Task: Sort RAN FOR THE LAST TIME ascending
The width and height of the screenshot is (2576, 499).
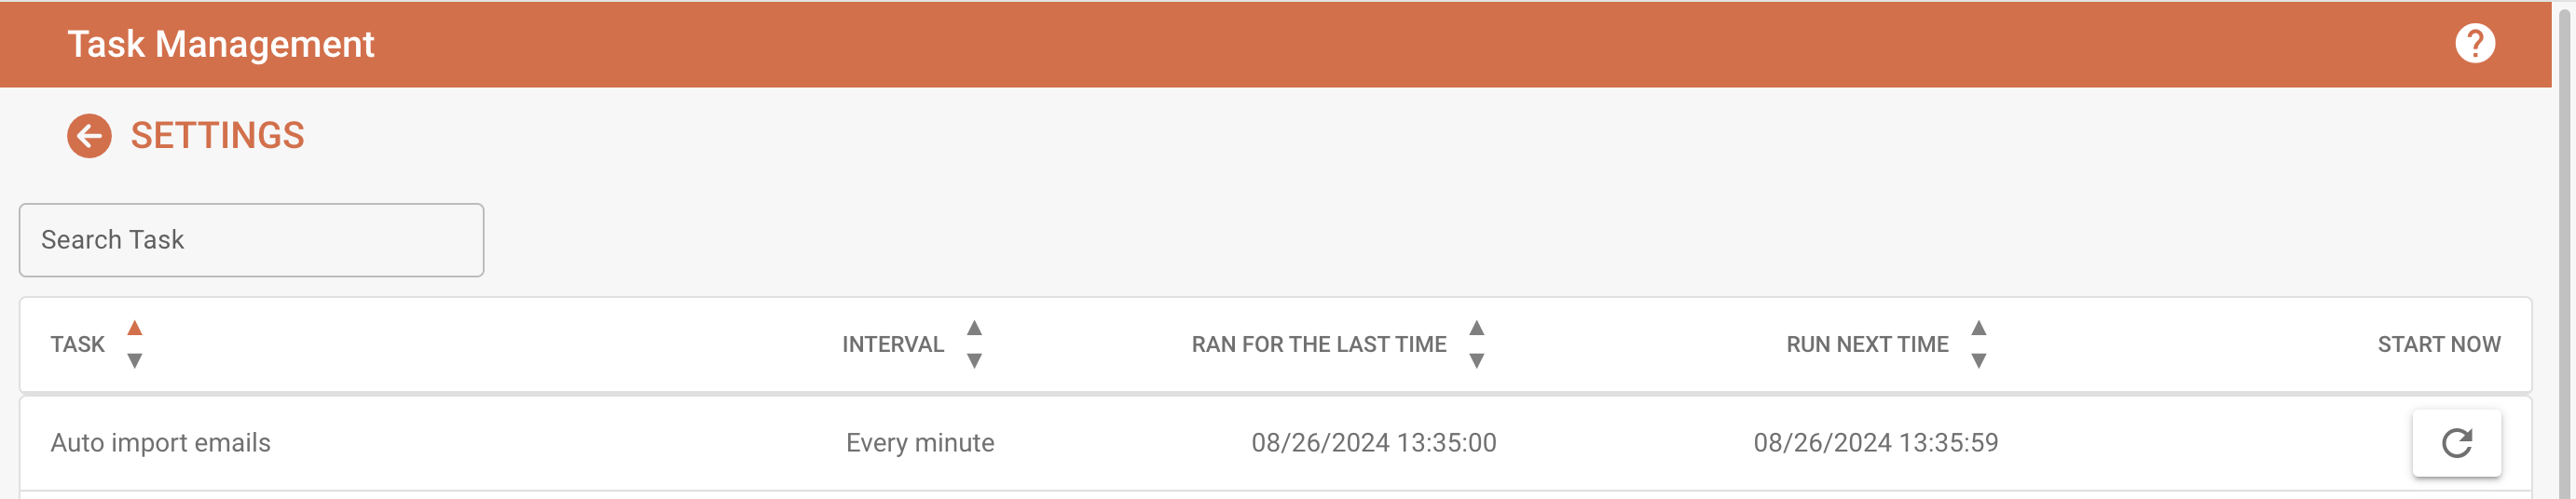Action: [1476, 329]
